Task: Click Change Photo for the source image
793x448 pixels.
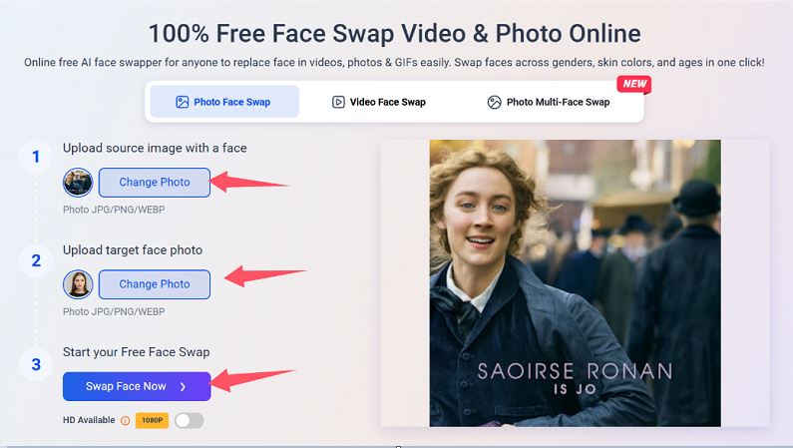Action: coord(155,183)
